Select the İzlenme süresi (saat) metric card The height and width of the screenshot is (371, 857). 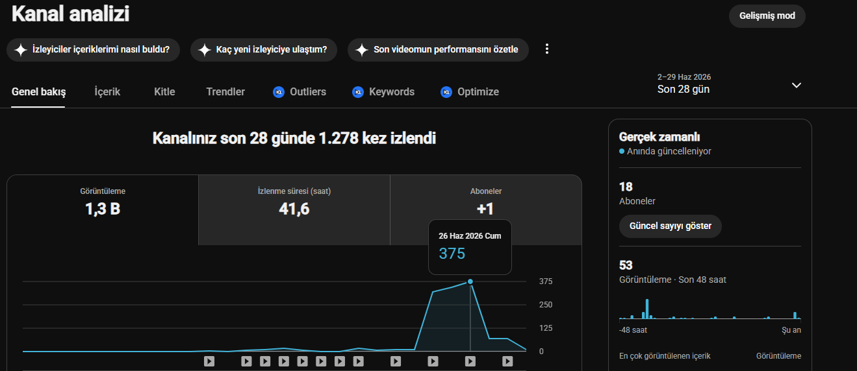coord(294,209)
